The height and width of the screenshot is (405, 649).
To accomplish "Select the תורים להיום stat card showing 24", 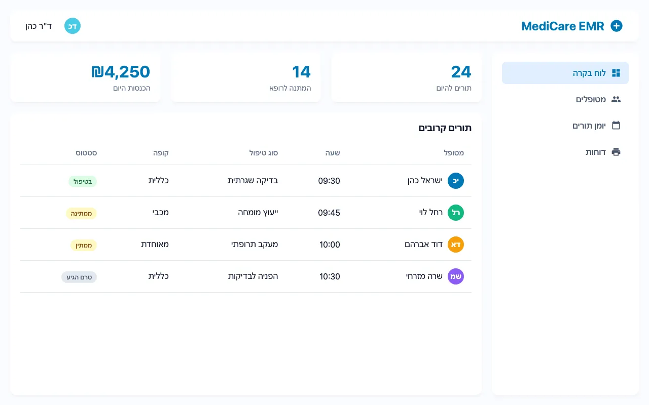I will (x=406, y=77).
